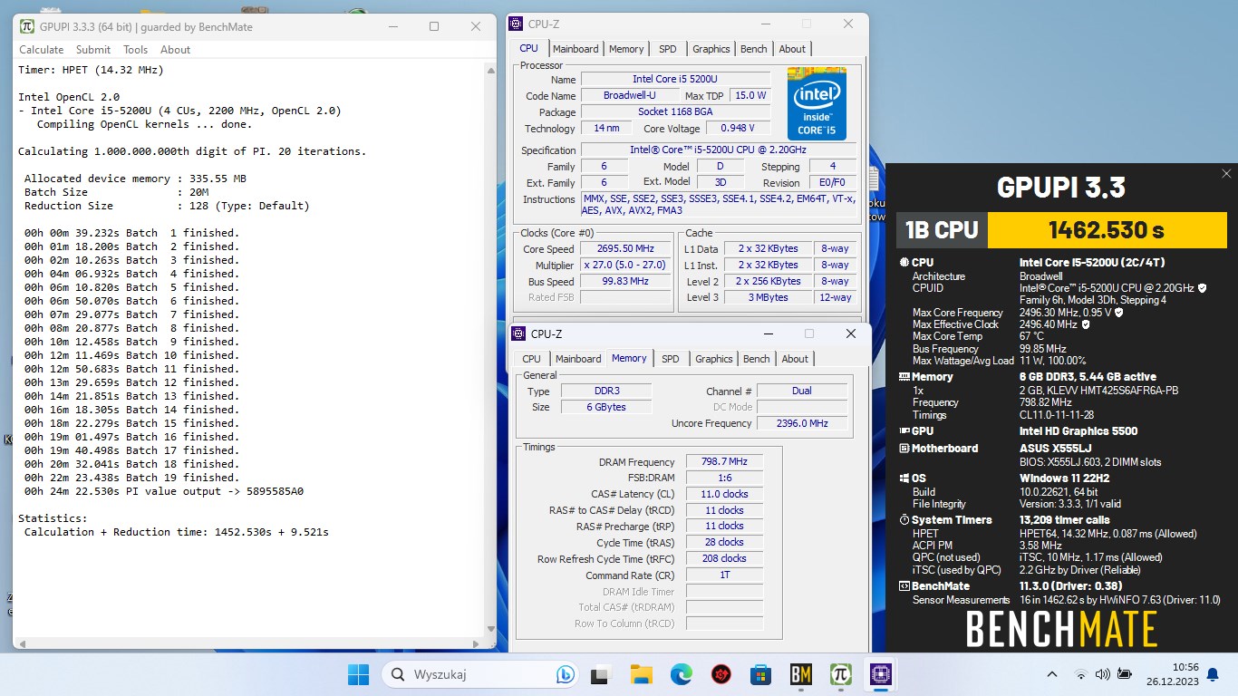Select the Bench tab in upper CPU-Z window
This screenshot has width=1238, height=696.
(754, 49)
